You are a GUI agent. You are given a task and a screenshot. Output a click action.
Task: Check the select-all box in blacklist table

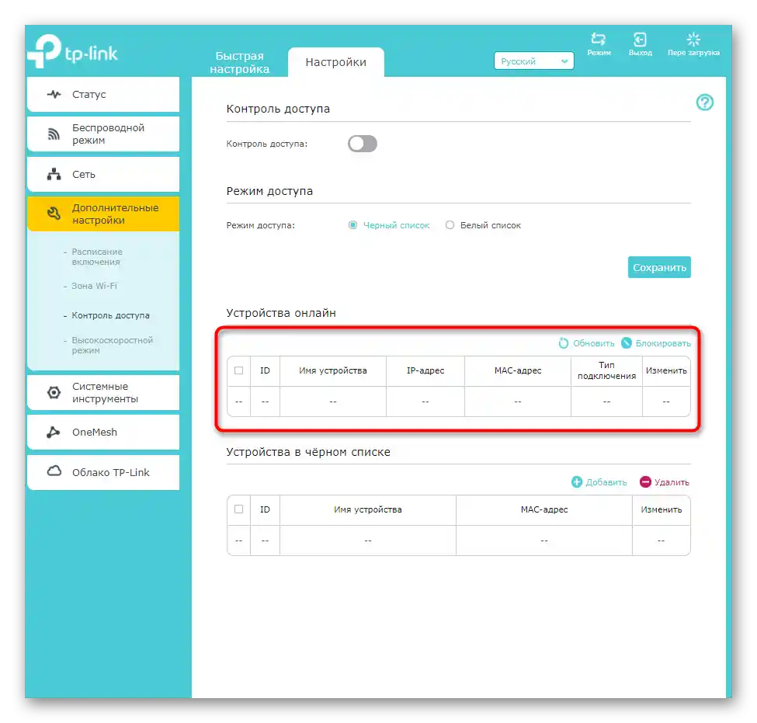click(x=238, y=509)
